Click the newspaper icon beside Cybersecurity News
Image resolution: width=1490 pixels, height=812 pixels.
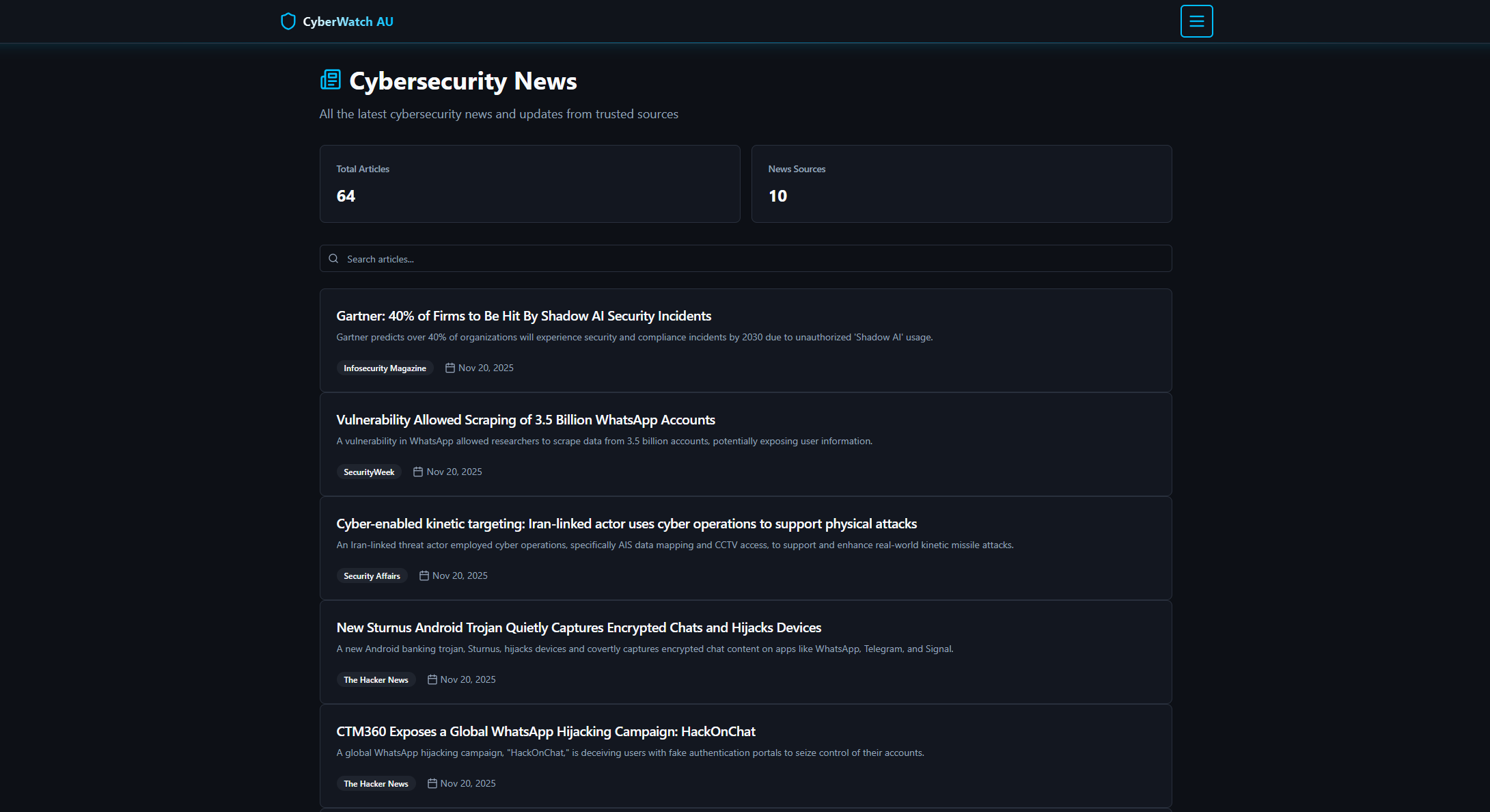click(x=331, y=80)
